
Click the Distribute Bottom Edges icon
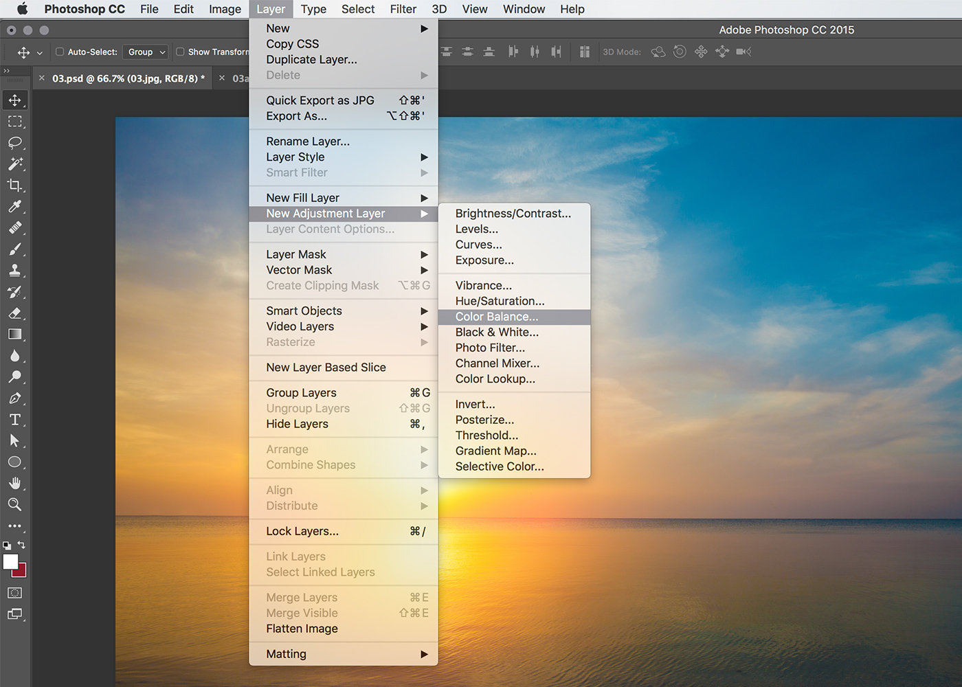pyautogui.click(x=489, y=52)
